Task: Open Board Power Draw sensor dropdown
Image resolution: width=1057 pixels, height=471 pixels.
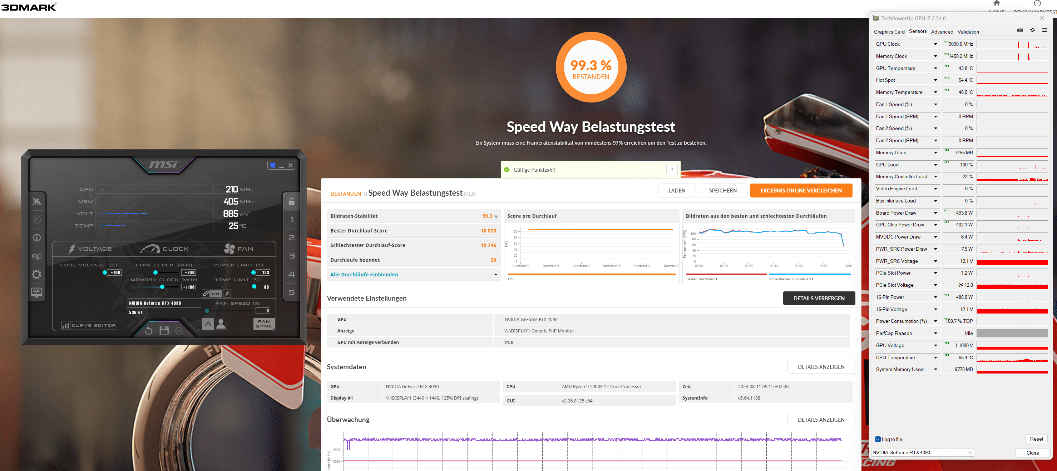Action: click(935, 213)
